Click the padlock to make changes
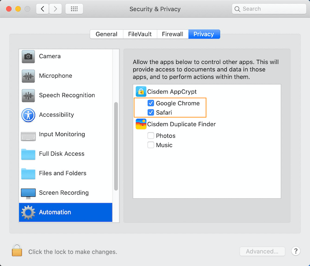 coord(17,250)
